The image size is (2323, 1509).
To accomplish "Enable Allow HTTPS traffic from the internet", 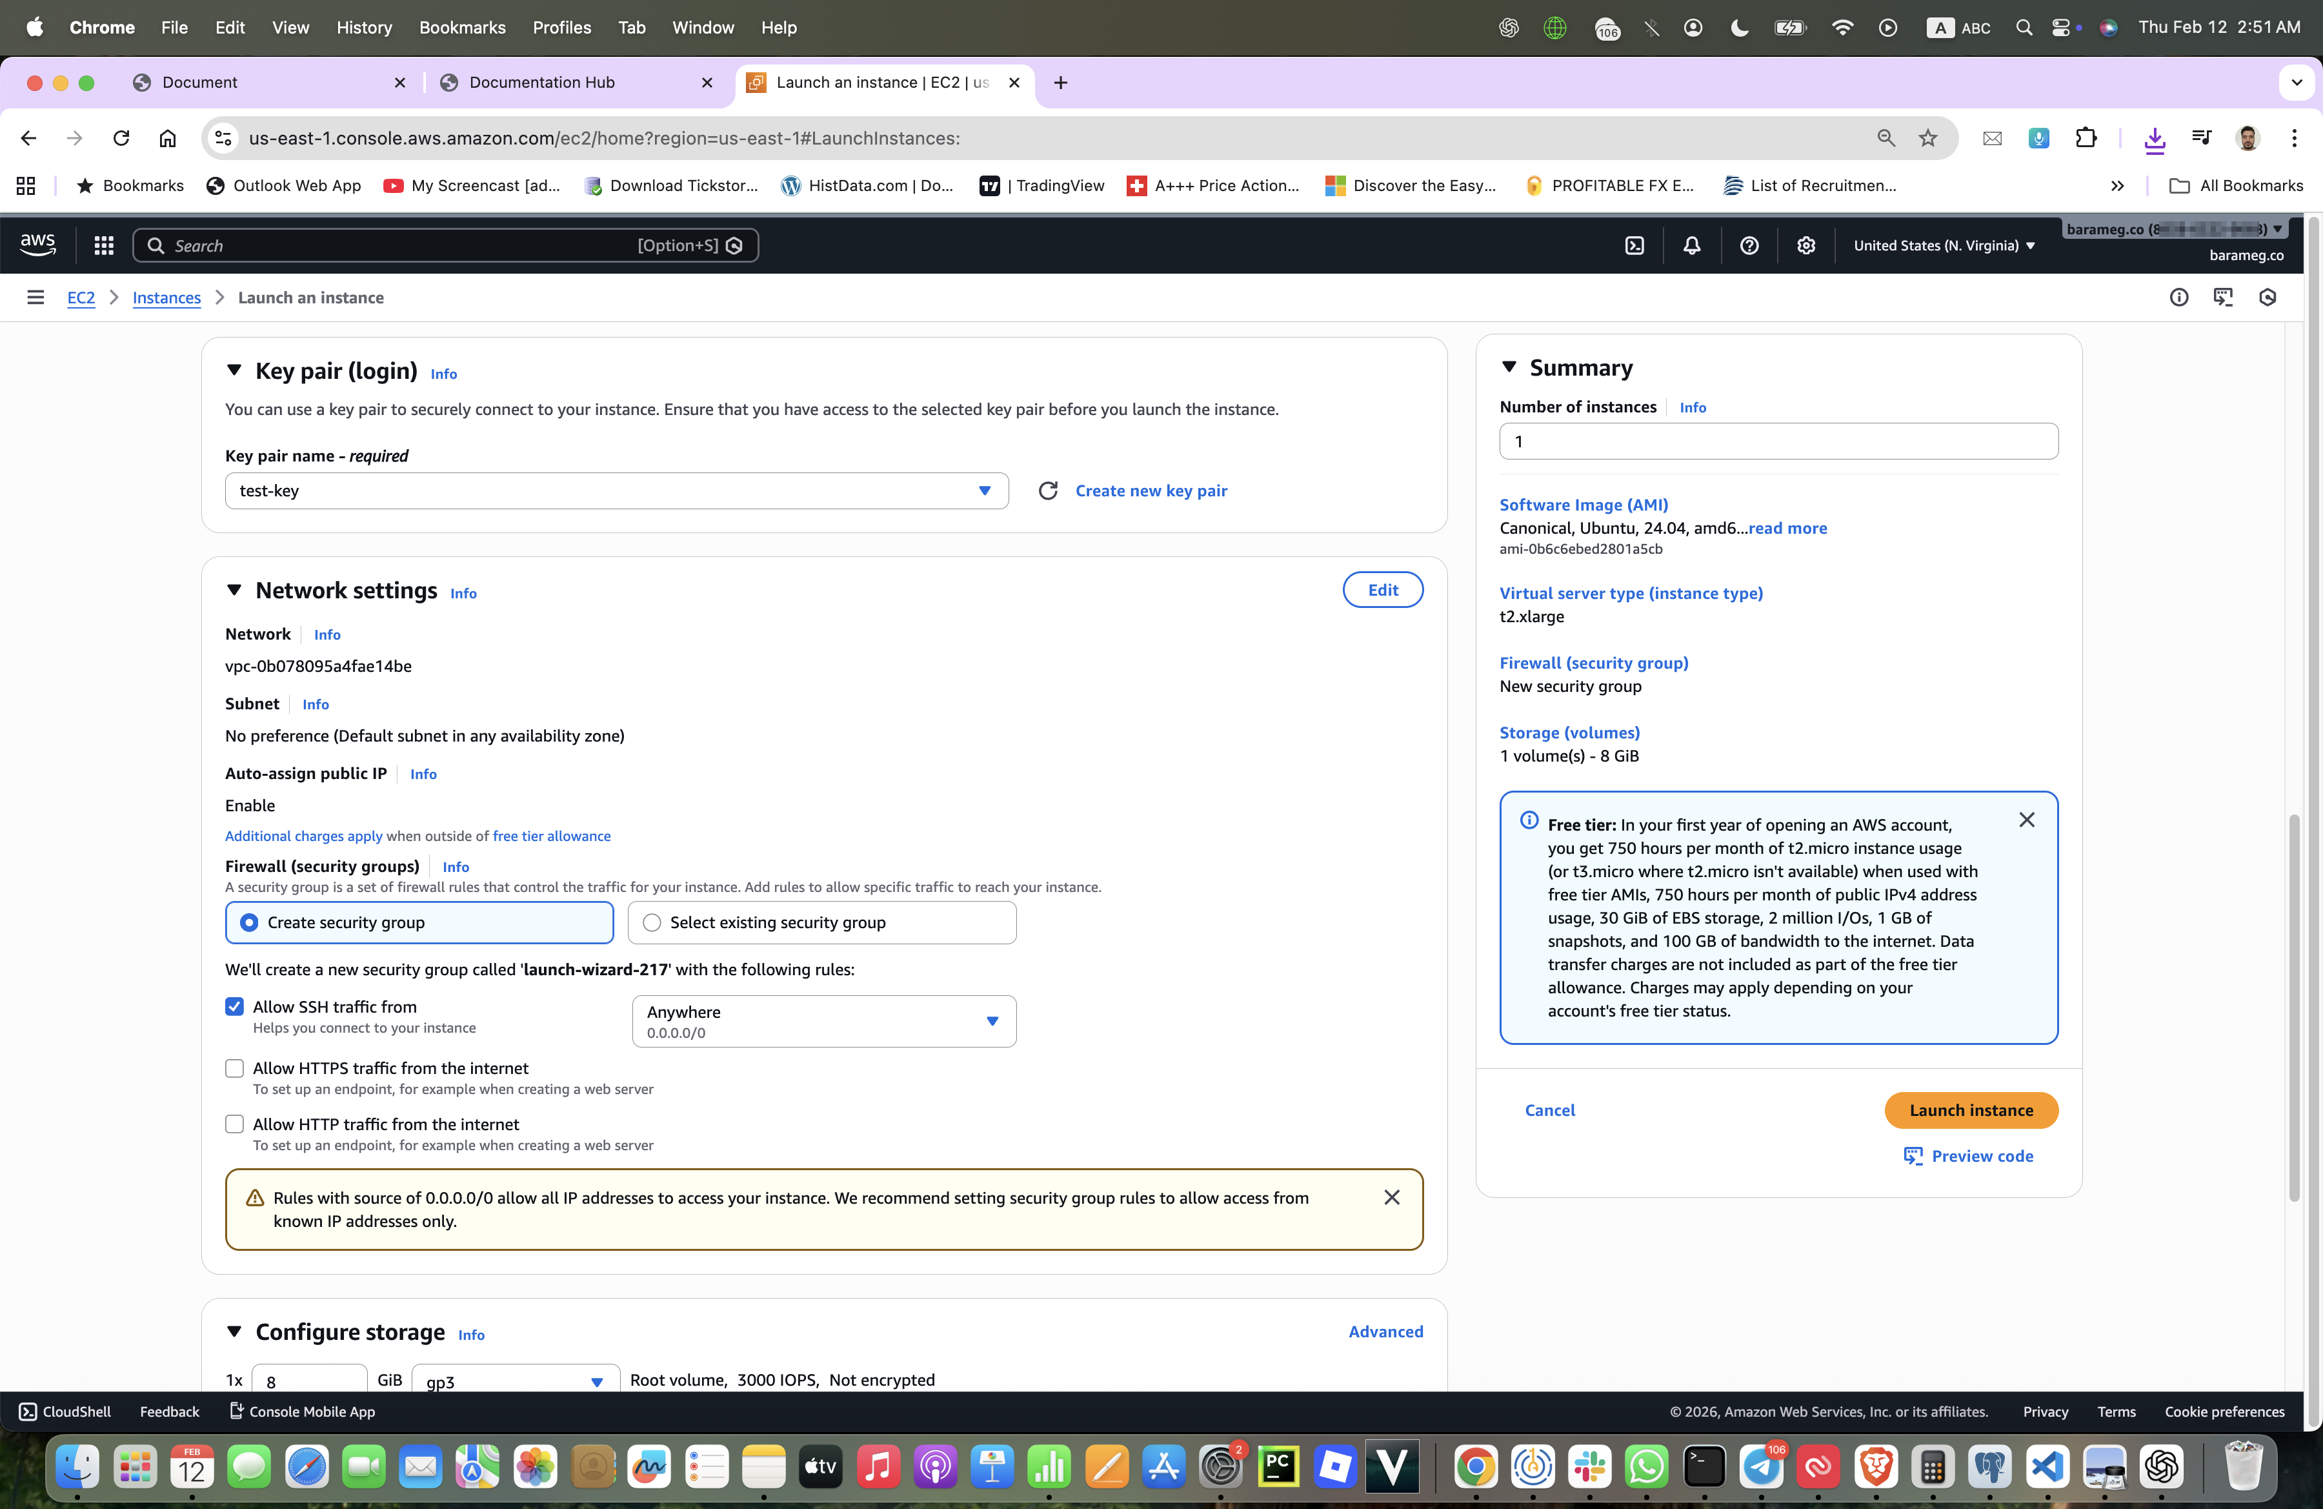I will click(x=234, y=1069).
